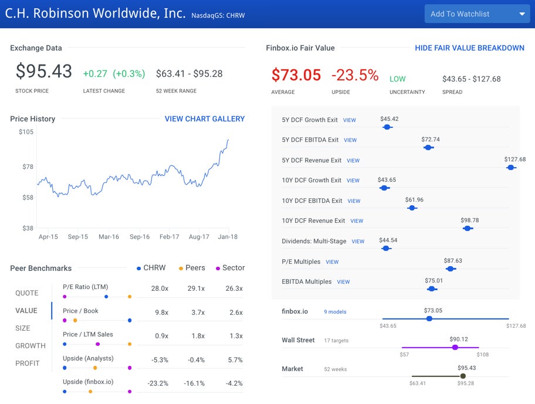The width and height of the screenshot is (535, 404).
Task: View the 5Y DCF EBITDA Exit model
Action: (x=350, y=140)
